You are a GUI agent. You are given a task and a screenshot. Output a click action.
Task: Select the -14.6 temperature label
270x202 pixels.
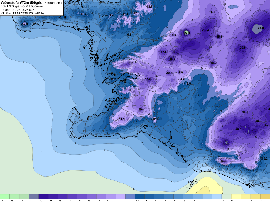[181, 79]
